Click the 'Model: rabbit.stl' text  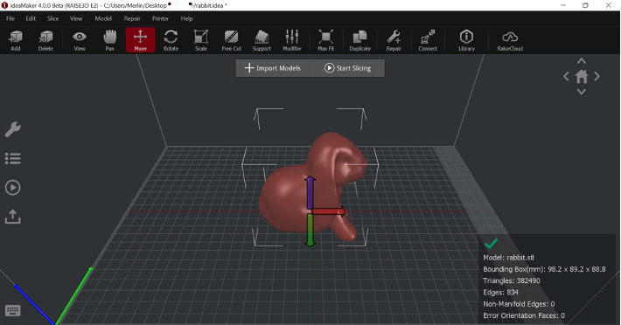click(508, 258)
